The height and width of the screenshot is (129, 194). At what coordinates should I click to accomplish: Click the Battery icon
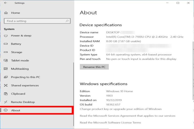(x=6, y=44)
